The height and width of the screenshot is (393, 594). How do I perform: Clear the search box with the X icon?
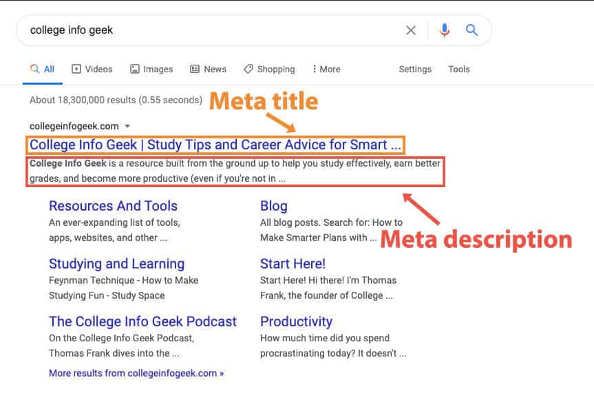[x=411, y=30]
